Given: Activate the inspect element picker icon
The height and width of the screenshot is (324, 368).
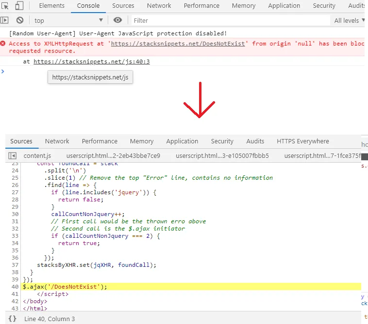Looking at the screenshot, I should point(5,6).
